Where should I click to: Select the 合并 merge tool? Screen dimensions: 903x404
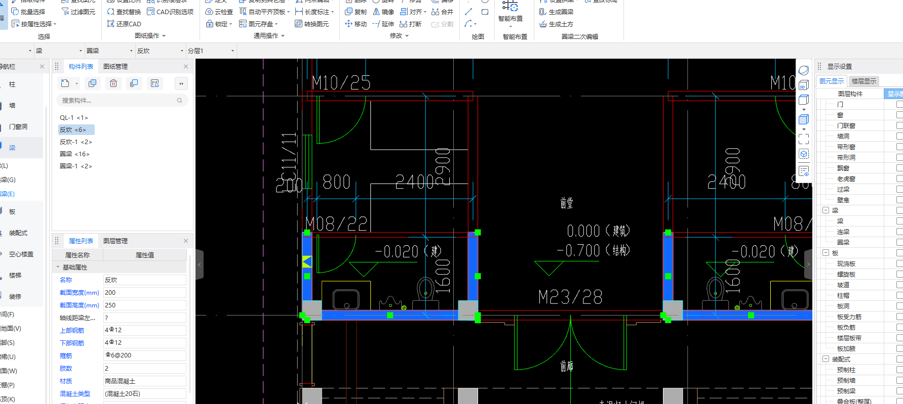coord(442,12)
